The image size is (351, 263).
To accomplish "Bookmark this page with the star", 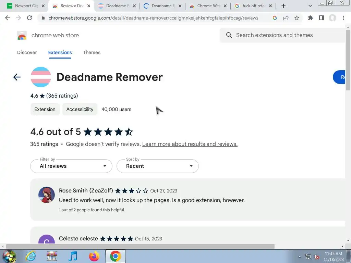I will coord(296,18).
